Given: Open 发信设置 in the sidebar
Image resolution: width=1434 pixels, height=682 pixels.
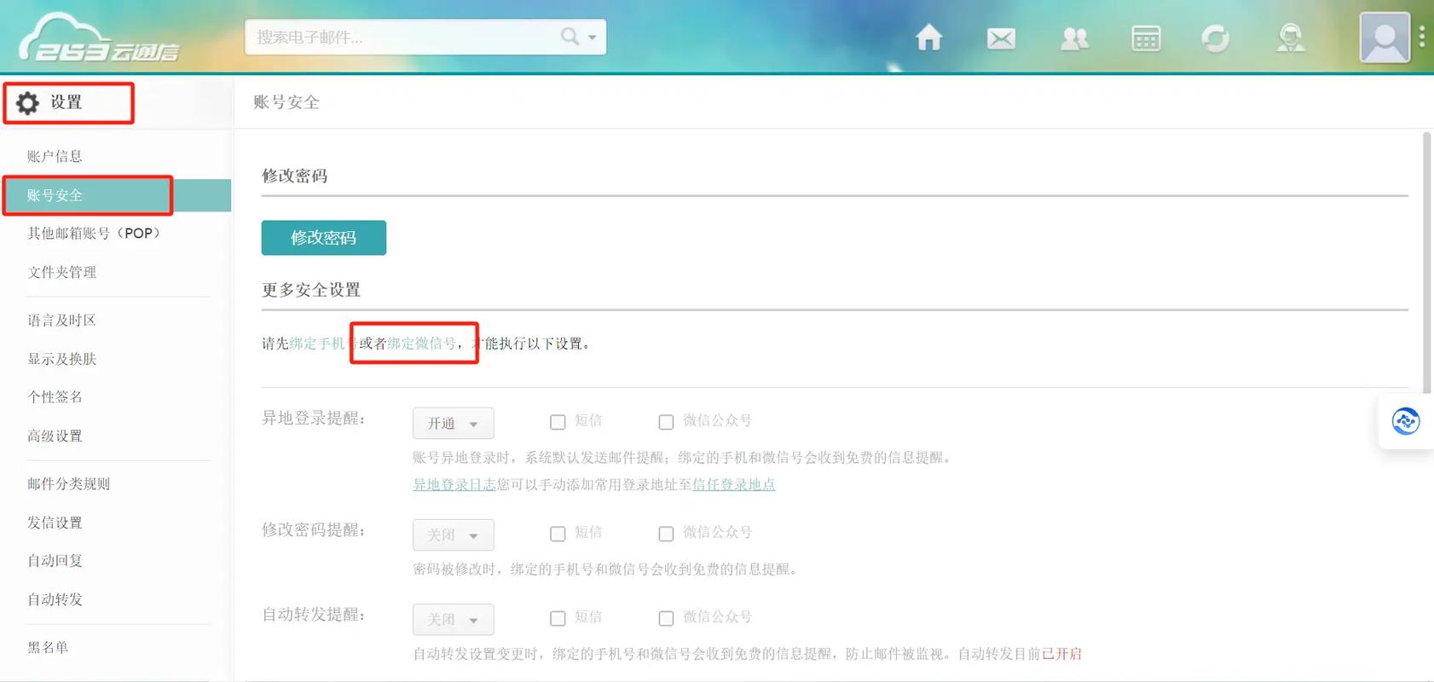Looking at the screenshot, I should pos(55,523).
